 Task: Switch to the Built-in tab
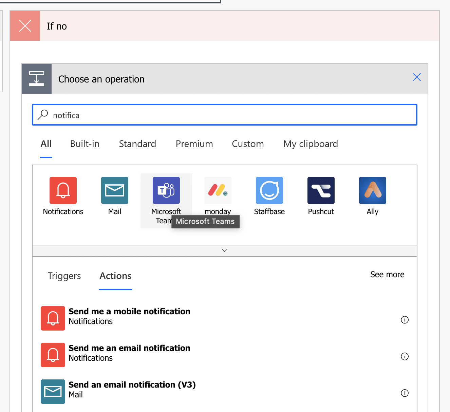click(85, 144)
